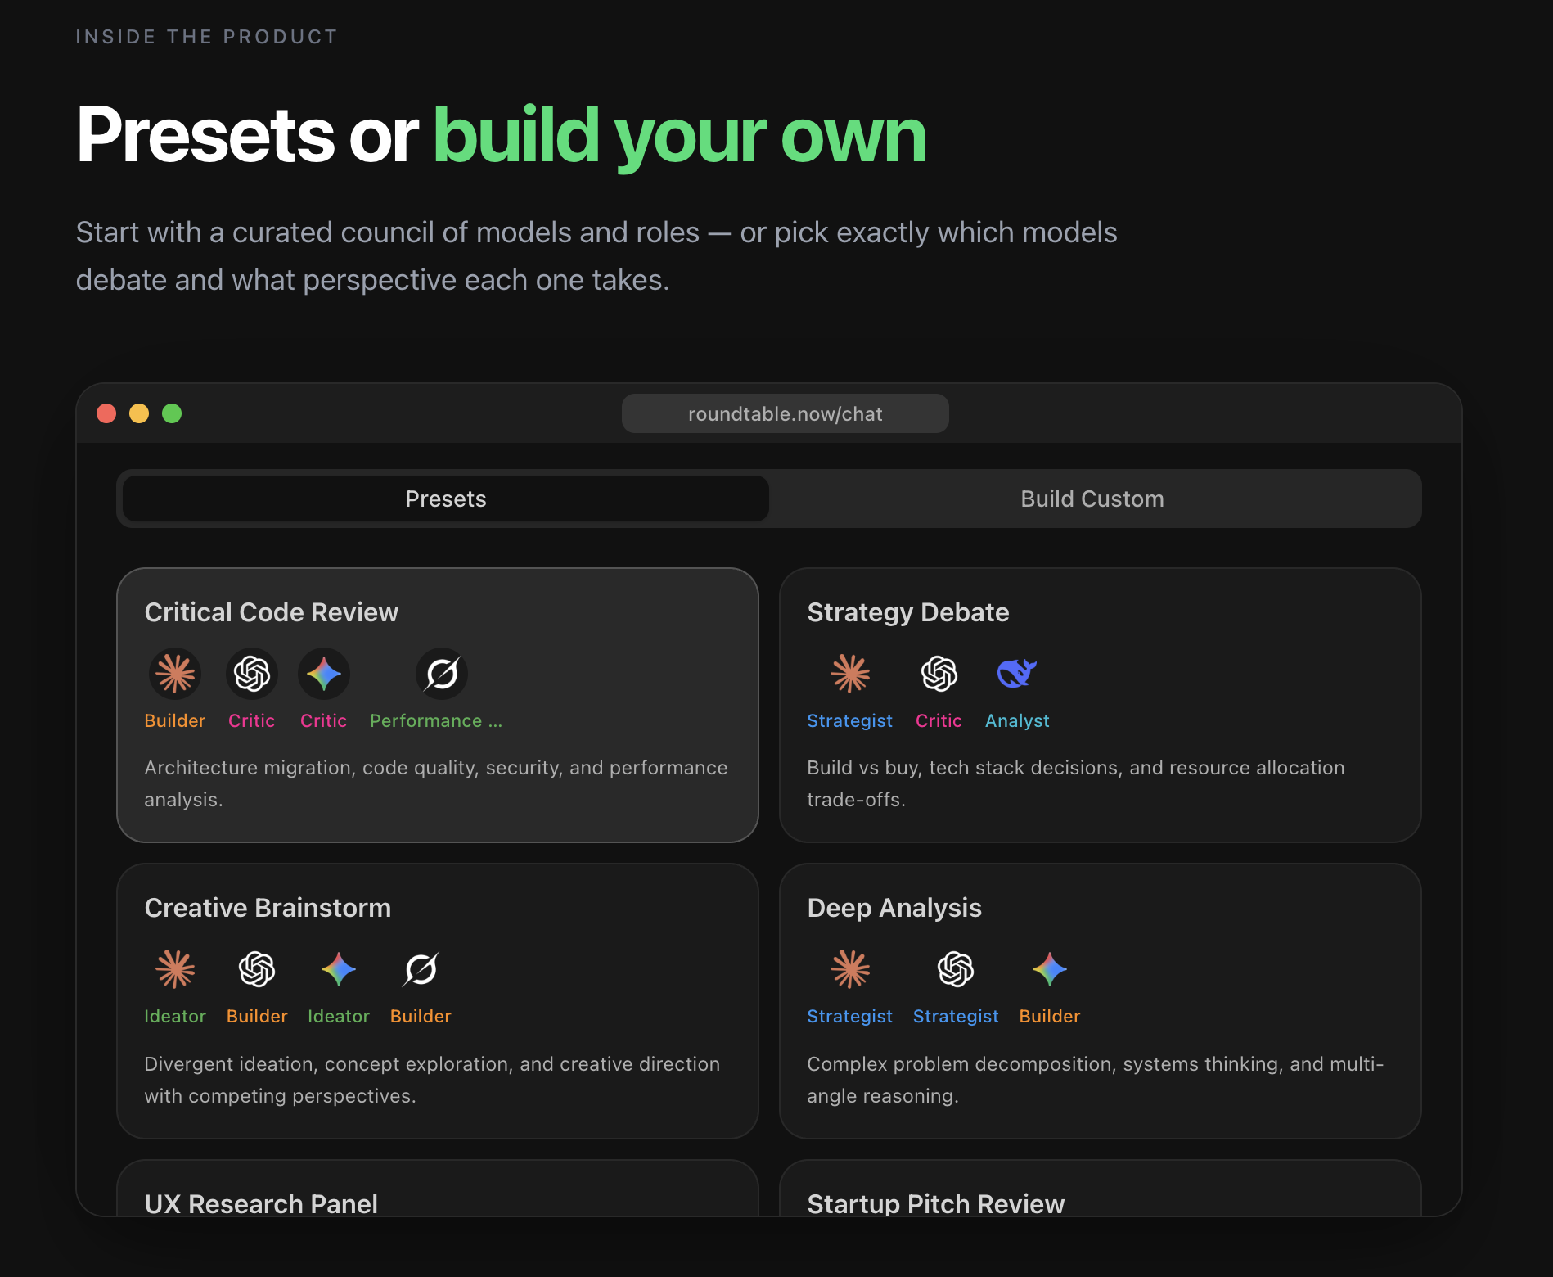Click the Strategist label in Strategy Debate

pos(850,720)
